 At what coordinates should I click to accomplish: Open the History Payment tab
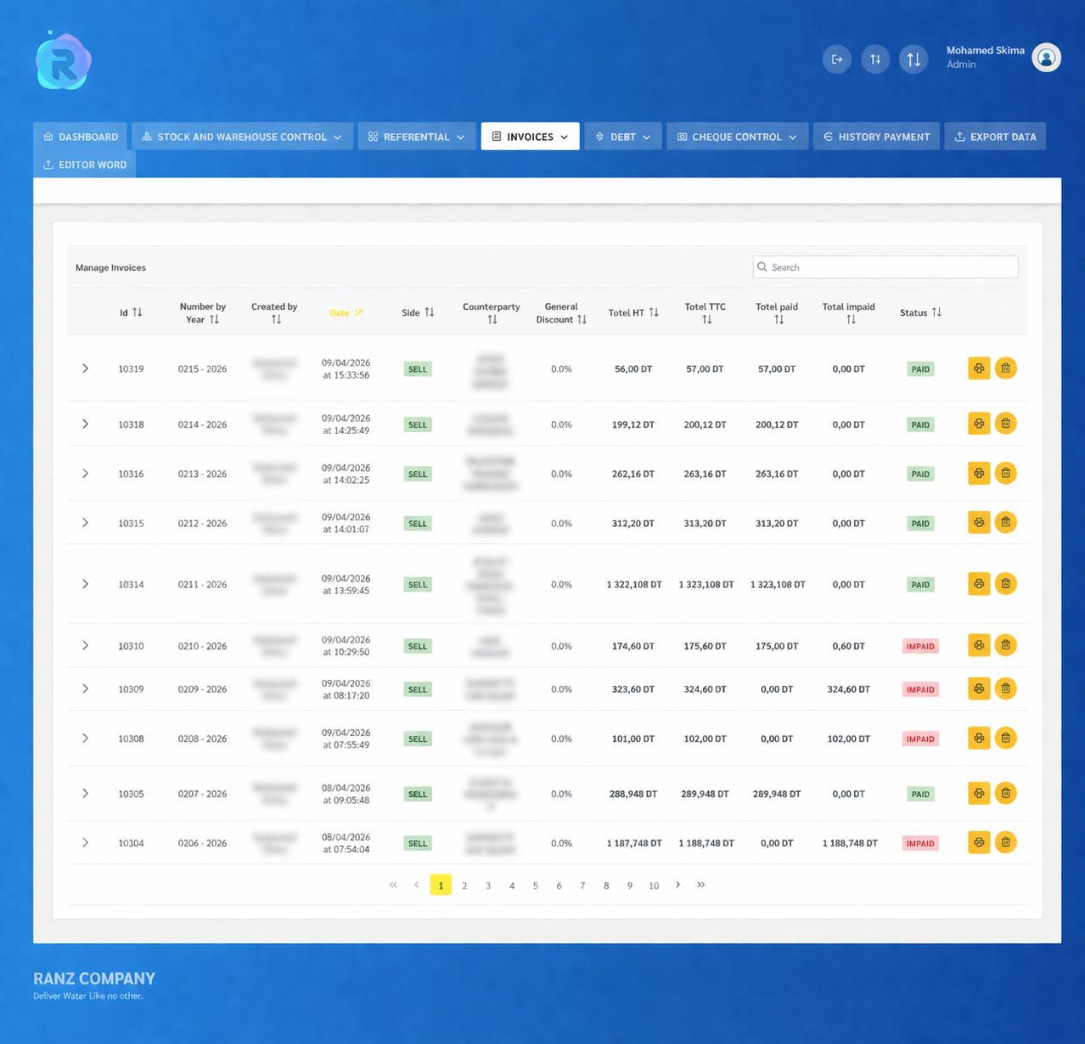click(x=876, y=137)
